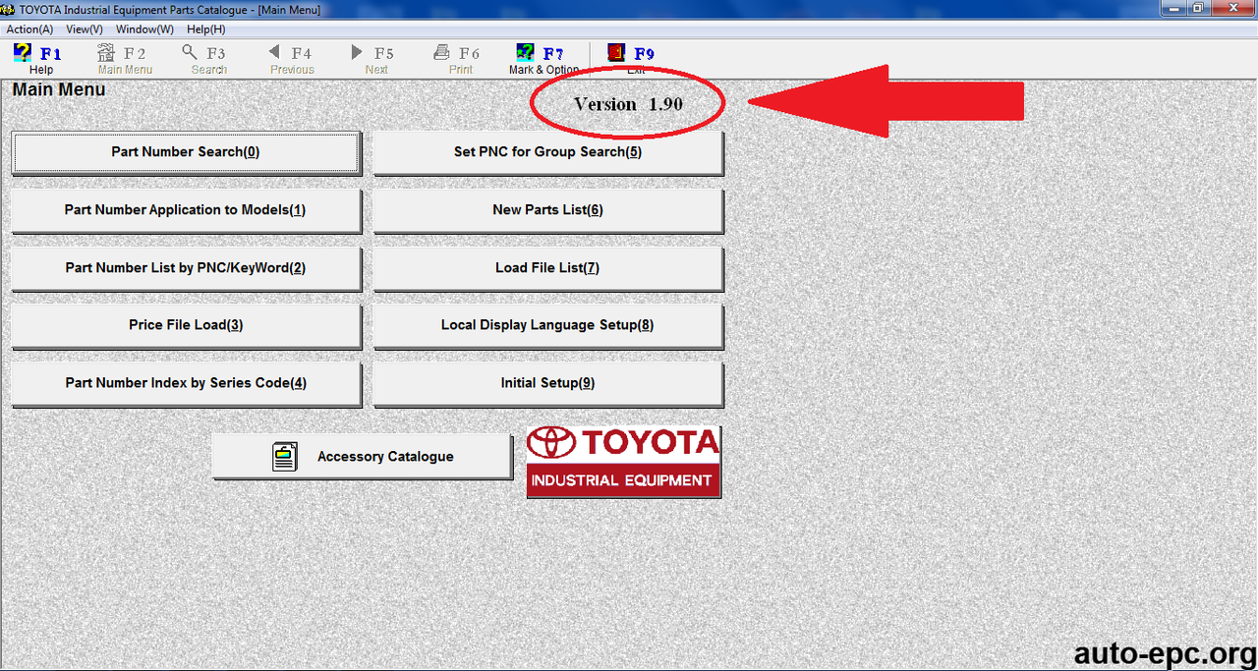Click the F2 Main Menu toolbar icon
Viewport: 1258px width, 671px height.
(x=106, y=53)
